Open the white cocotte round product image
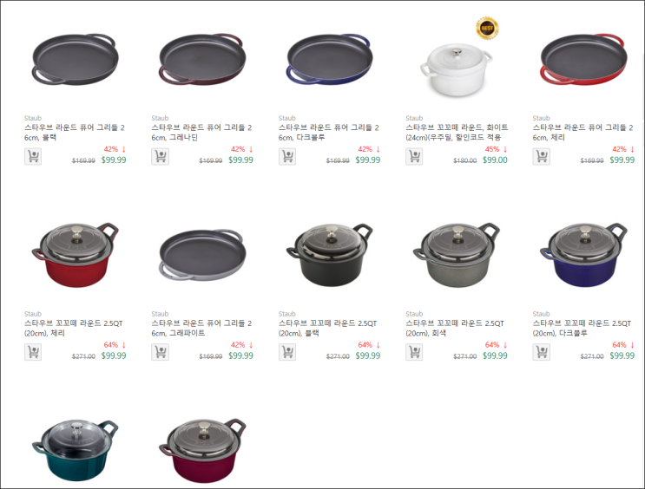Screen dimensions: 645x489 [x=456, y=72]
